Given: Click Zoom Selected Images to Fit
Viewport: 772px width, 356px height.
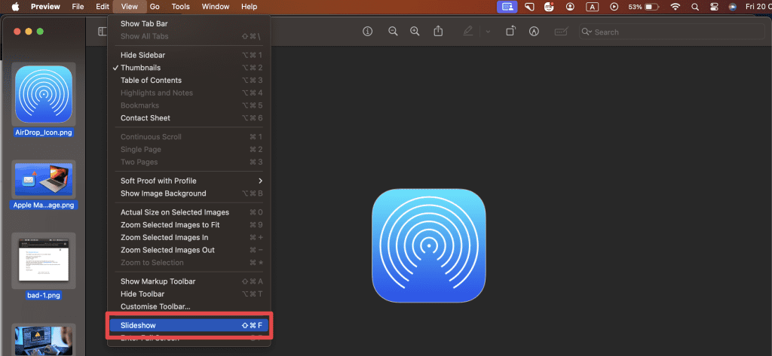Looking at the screenshot, I should (170, 225).
